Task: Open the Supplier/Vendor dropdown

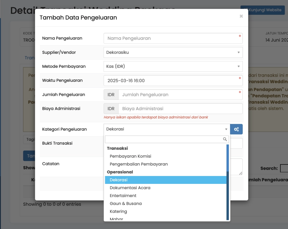Action: (173, 52)
